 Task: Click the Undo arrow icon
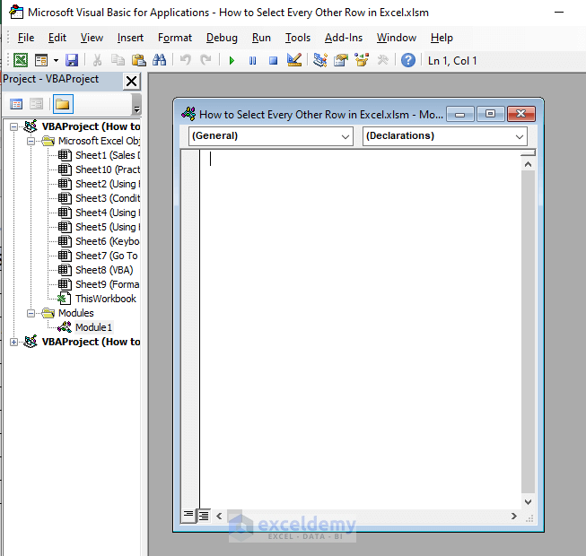point(186,60)
